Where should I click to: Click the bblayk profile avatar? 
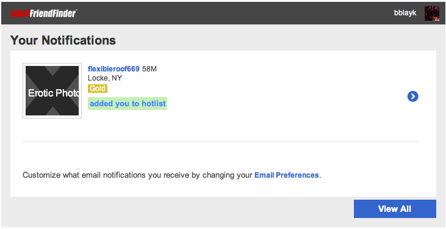click(x=432, y=13)
